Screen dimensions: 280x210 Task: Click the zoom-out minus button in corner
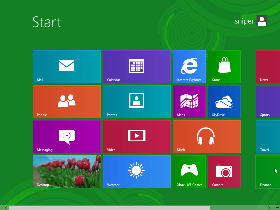pos(278,208)
